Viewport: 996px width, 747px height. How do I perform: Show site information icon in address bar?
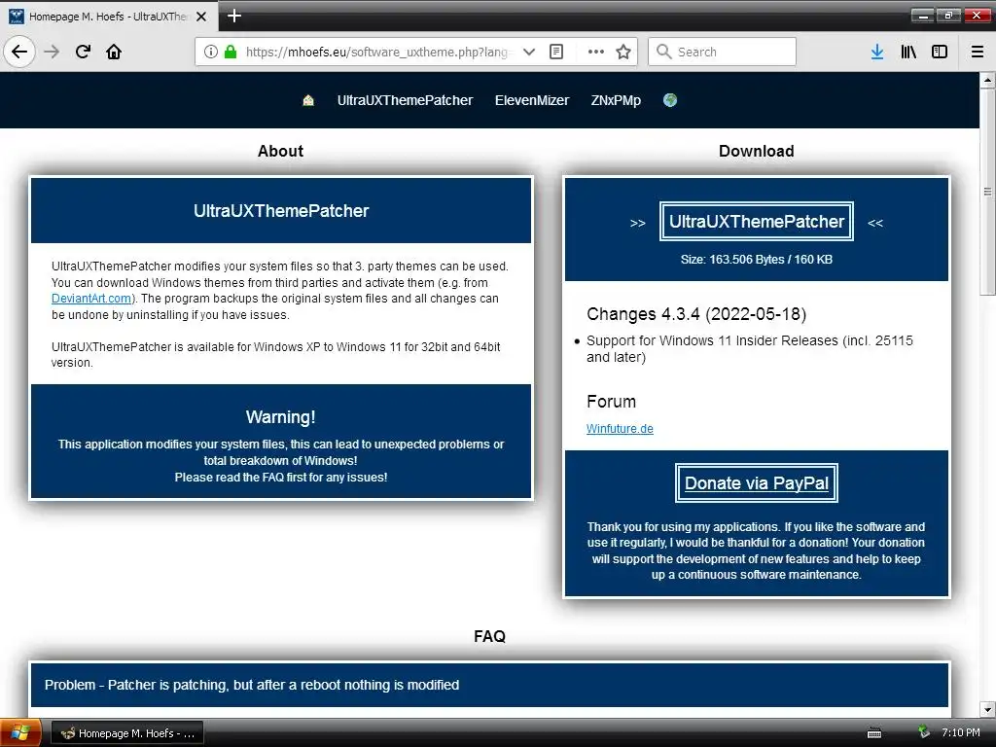coord(211,52)
